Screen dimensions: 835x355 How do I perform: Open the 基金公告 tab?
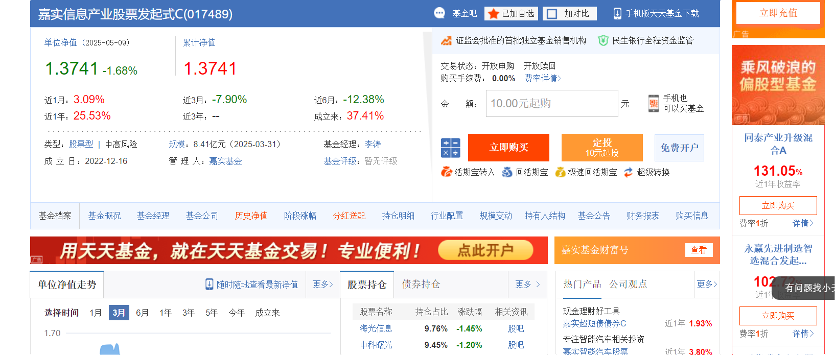click(x=594, y=216)
